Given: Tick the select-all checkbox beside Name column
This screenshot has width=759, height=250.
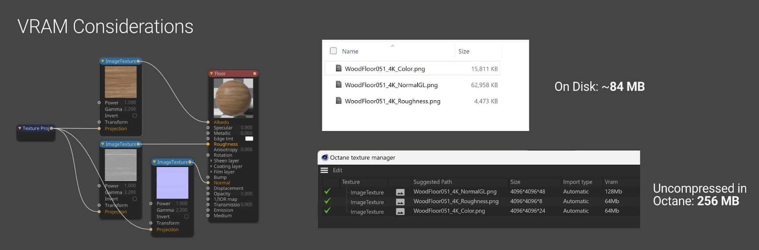Looking at the screenshot, I should [x=333, y=51].
